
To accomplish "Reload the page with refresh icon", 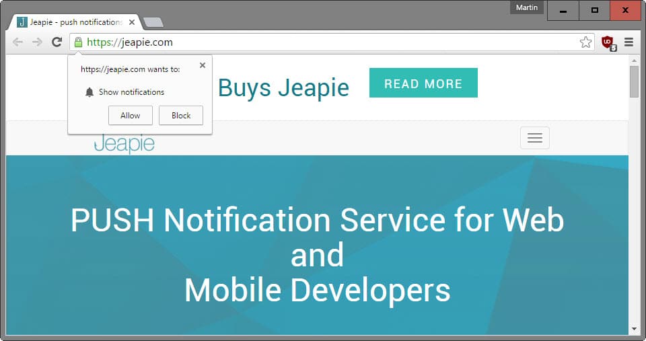I will (x=57, y=42).
